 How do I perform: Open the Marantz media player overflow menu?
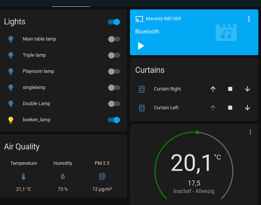(x=249, y=19)
